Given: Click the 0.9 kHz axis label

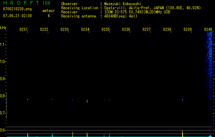Looking at the screenshot, I should point(3,79).
